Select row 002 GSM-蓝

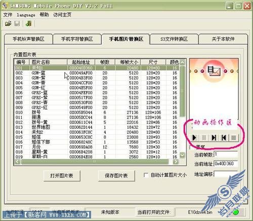pyautogui.click(x=97, y=73)
